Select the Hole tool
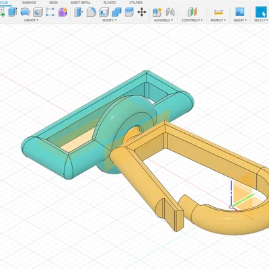The width and height of the screenshot is (269, 269). tap(38, 12)
